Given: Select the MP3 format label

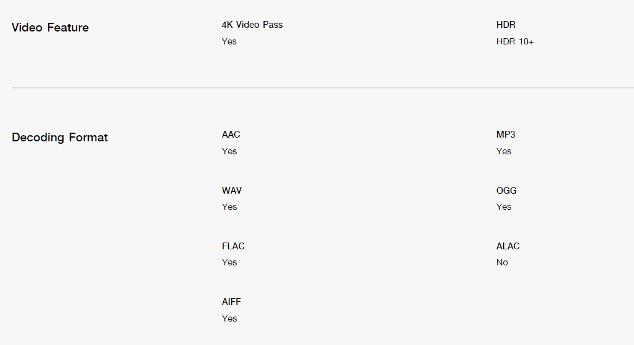Looking at the screenshot, I should (506, 135).
